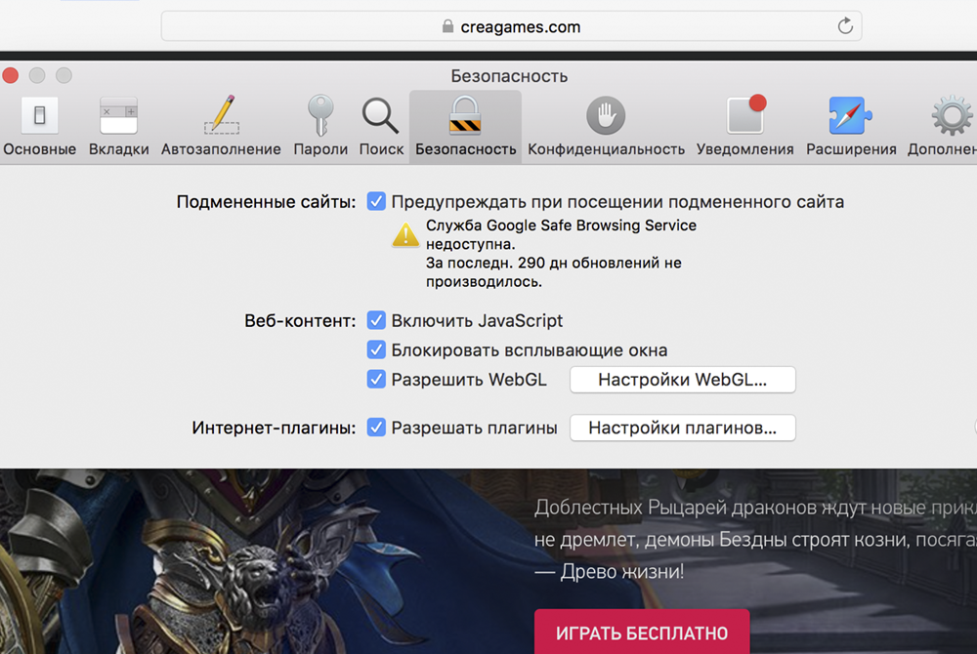Open Настройки WebGL... button
This screenshot has height=654, width=977.
[682, 380]
